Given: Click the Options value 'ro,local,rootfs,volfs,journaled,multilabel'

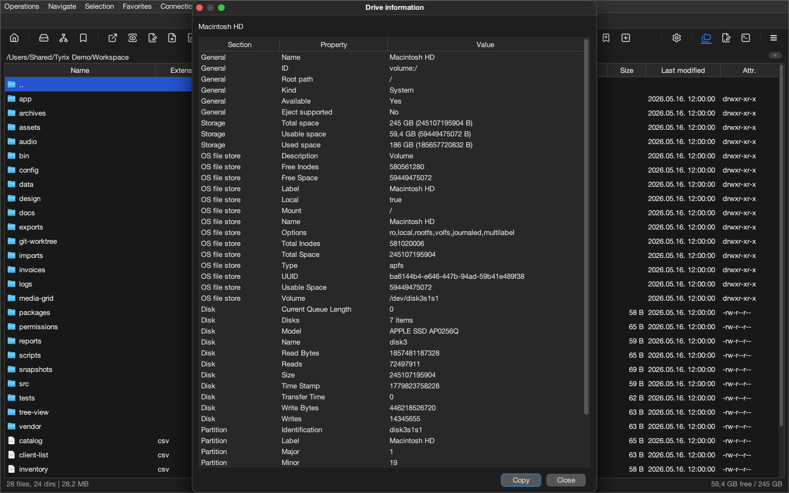Looking at the screenshot, I should [452, 232].
